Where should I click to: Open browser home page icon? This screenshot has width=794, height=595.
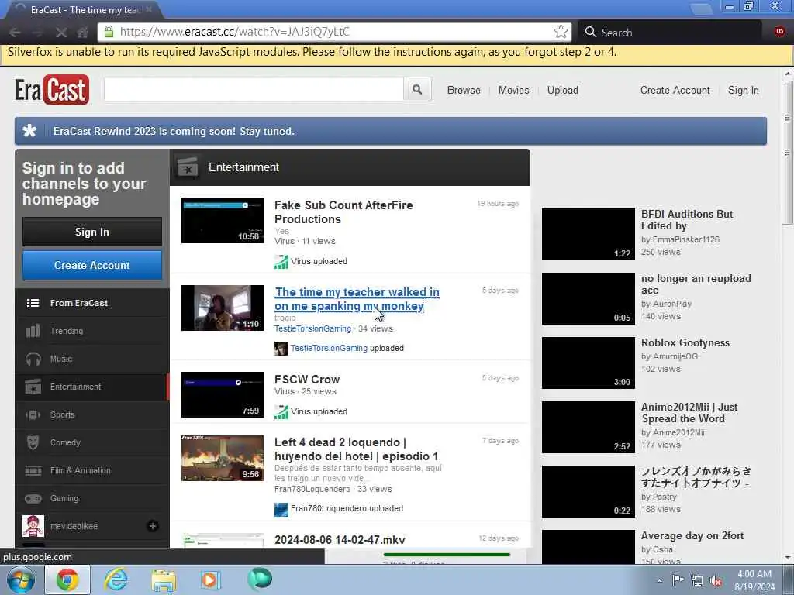(82, 33)
